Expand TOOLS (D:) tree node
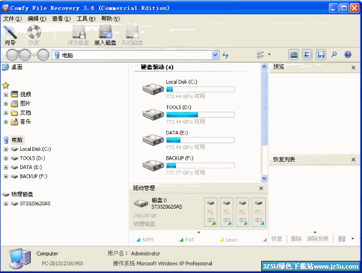 tap(6, 159)
